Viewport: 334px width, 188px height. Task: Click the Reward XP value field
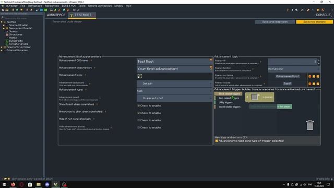(x=293, y=62)
